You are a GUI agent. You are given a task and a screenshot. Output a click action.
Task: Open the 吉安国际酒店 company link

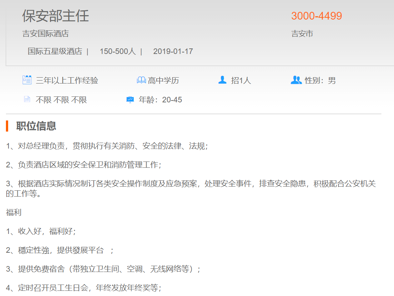[x=46, y=34]
